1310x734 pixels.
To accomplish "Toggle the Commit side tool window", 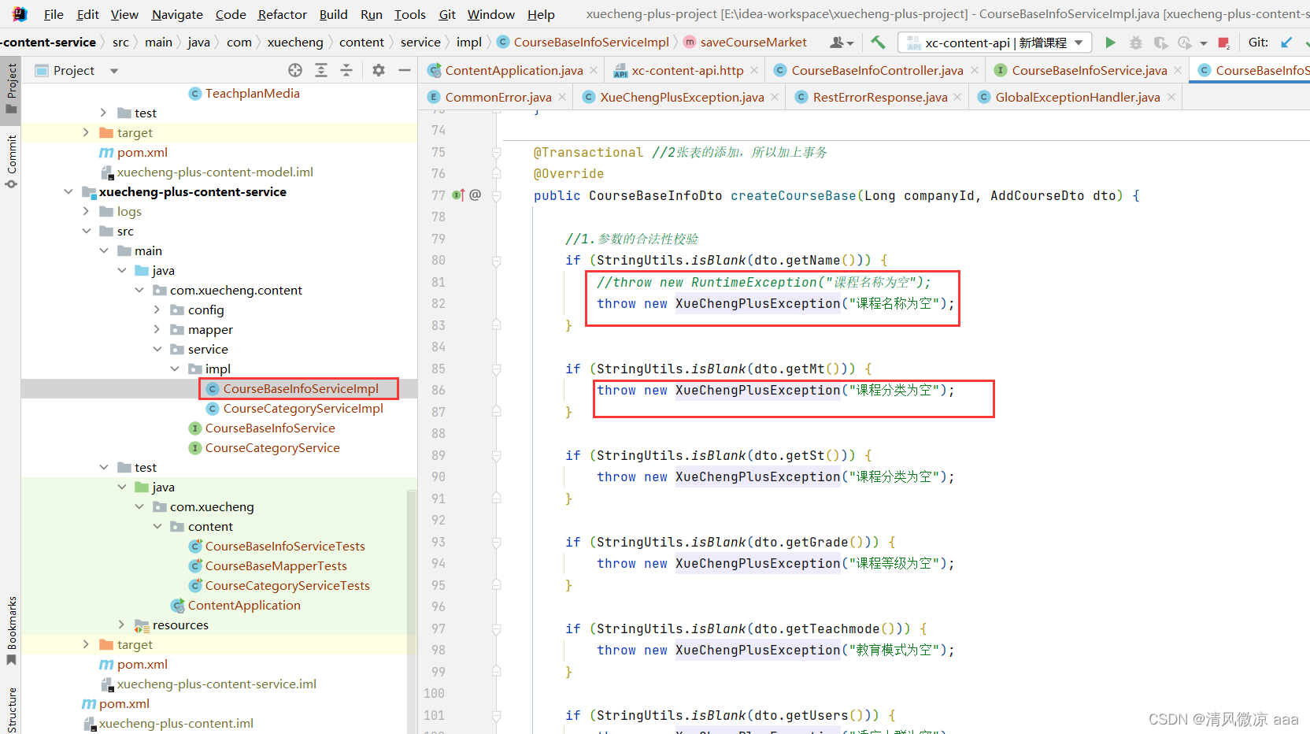I will point(11,161).
